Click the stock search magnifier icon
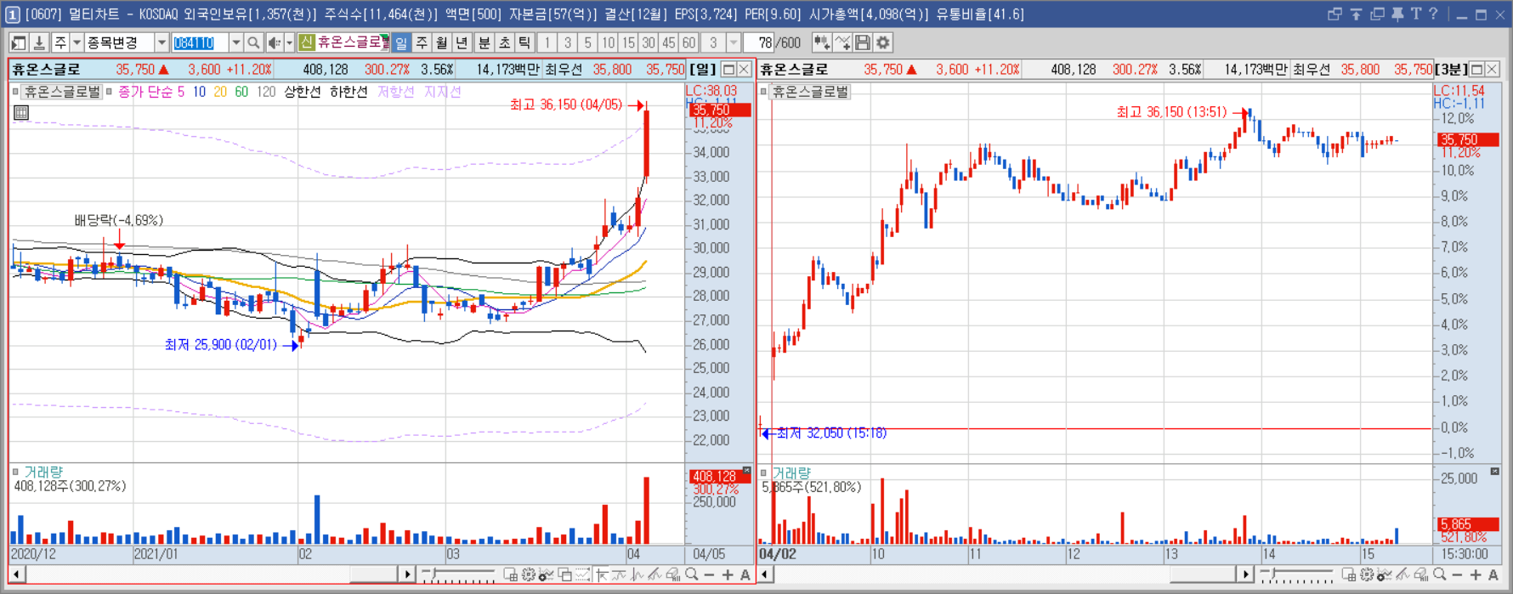Viewport: 1513px width, 594px height. coord(253,42)
